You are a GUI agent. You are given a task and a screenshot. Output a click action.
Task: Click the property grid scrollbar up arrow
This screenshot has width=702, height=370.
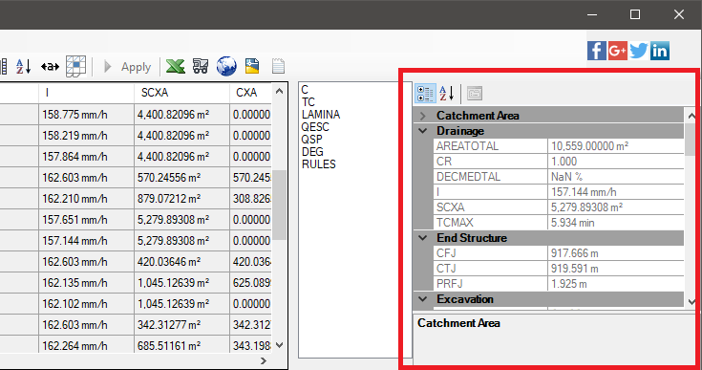pyautogui.click(x=691, y=116)
